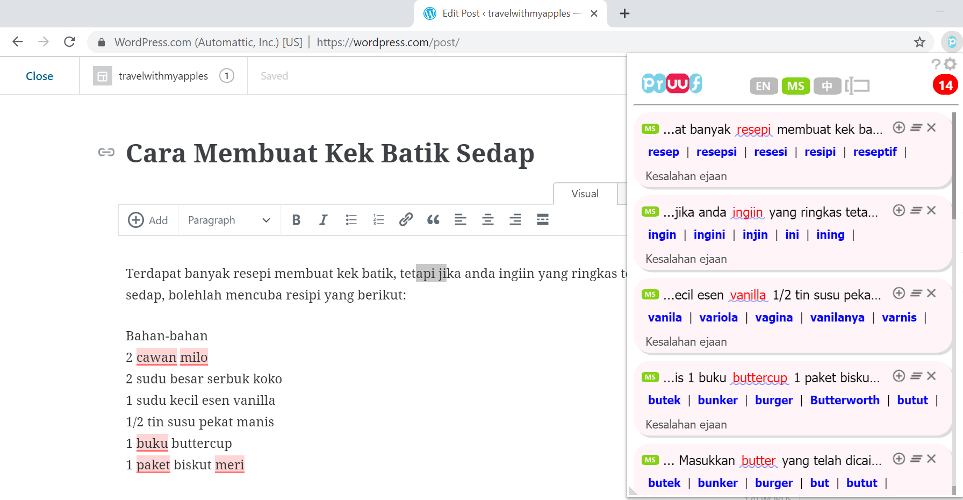Choose suggestion 'resep'
Screen dimensions: 963x500
coord(664,152)
